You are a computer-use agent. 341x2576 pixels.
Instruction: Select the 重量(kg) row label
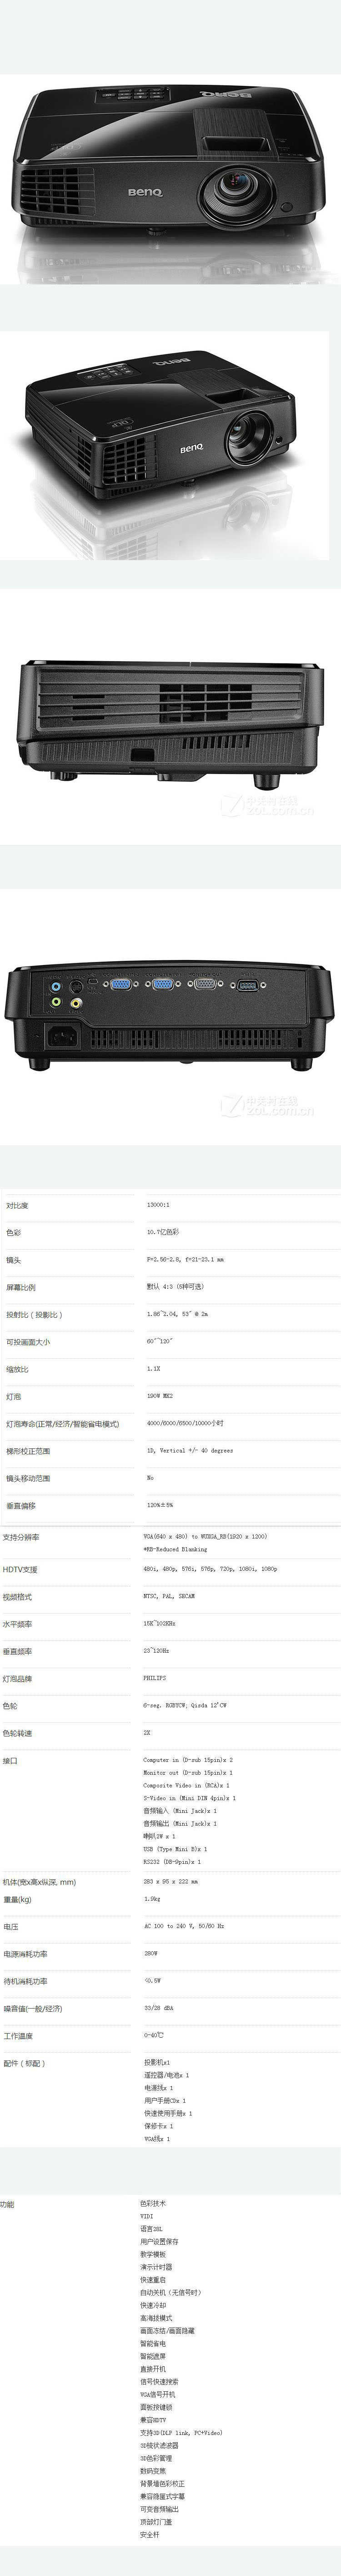click(x=17, y=1900)
